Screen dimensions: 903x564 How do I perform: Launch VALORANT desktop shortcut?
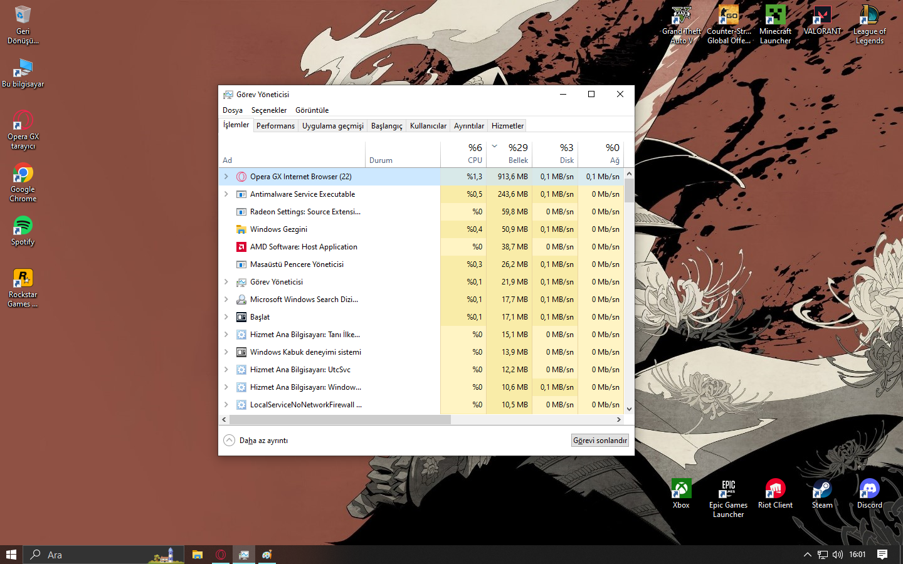(x=823, y=21)
